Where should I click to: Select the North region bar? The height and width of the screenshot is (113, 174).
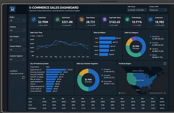pyautogui.click(x=104, y=54)
